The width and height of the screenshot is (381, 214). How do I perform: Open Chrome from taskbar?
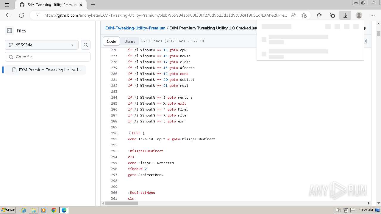(x=54, y=210)
